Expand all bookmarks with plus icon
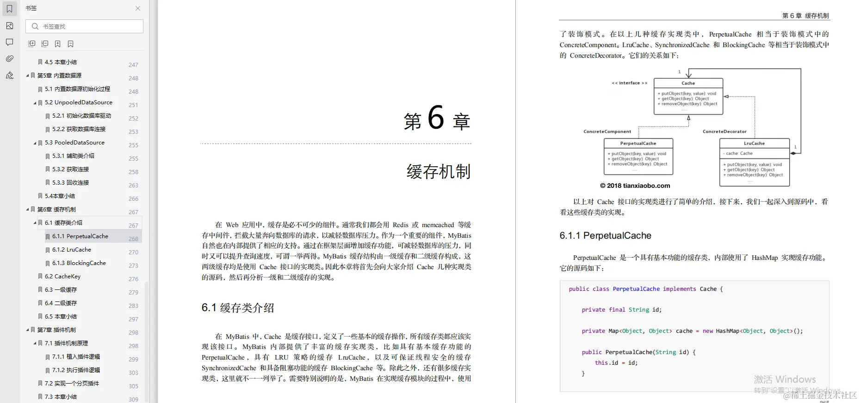 point(32,44)
